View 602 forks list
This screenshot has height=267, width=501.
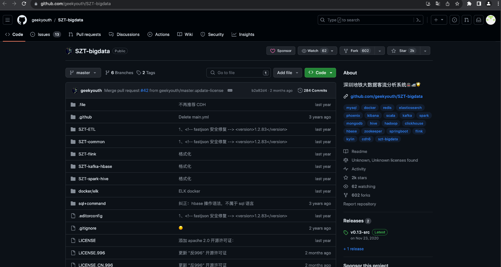pyautogui.click(x=361, y=195)
